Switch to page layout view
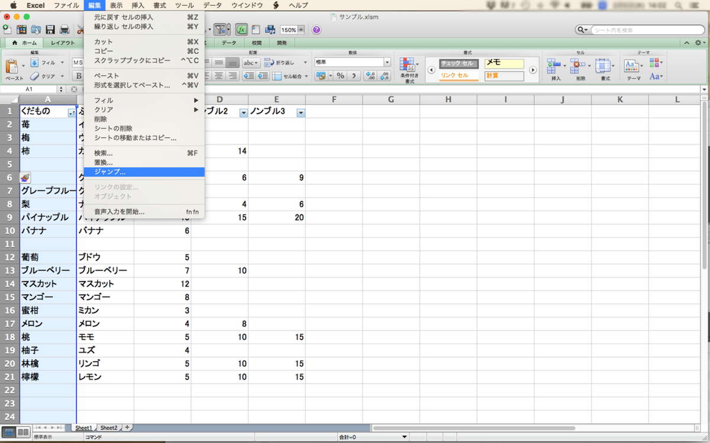Viewport: 710px width, 443px height. [24, 432]
